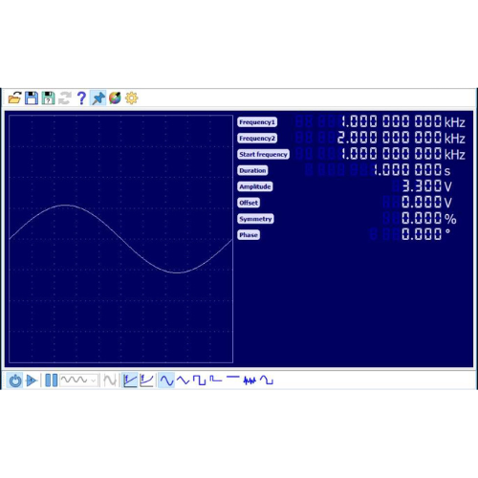Click the Offset value display field
The image size is (478, 478).
pyautogui.click(x=417, y=202)
